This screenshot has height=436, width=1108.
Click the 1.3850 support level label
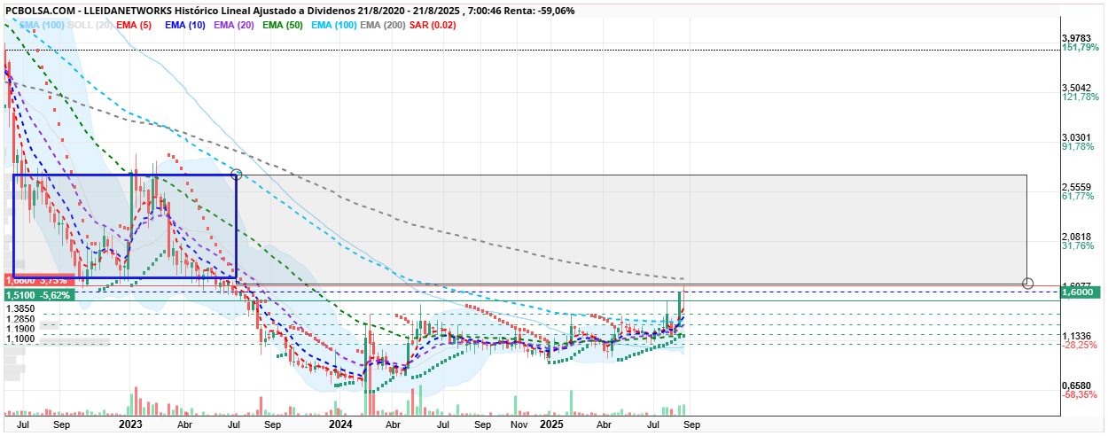(x=20, y=308)
